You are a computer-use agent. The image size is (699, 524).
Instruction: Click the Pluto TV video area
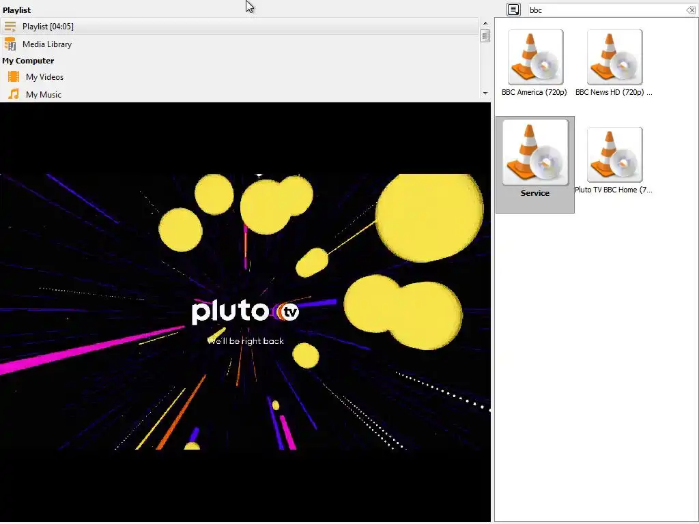click(245, 312)
